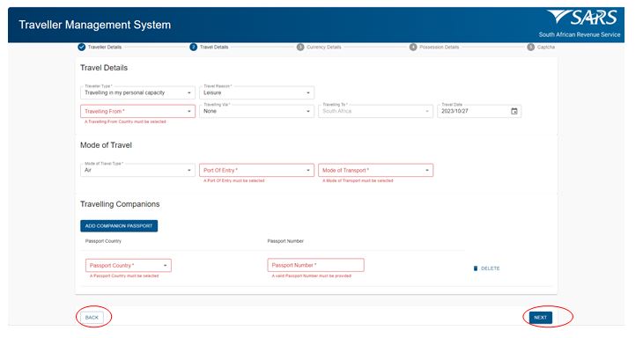Click the Traveller Management System title
643x338 pixels.
tap(95, 25)
